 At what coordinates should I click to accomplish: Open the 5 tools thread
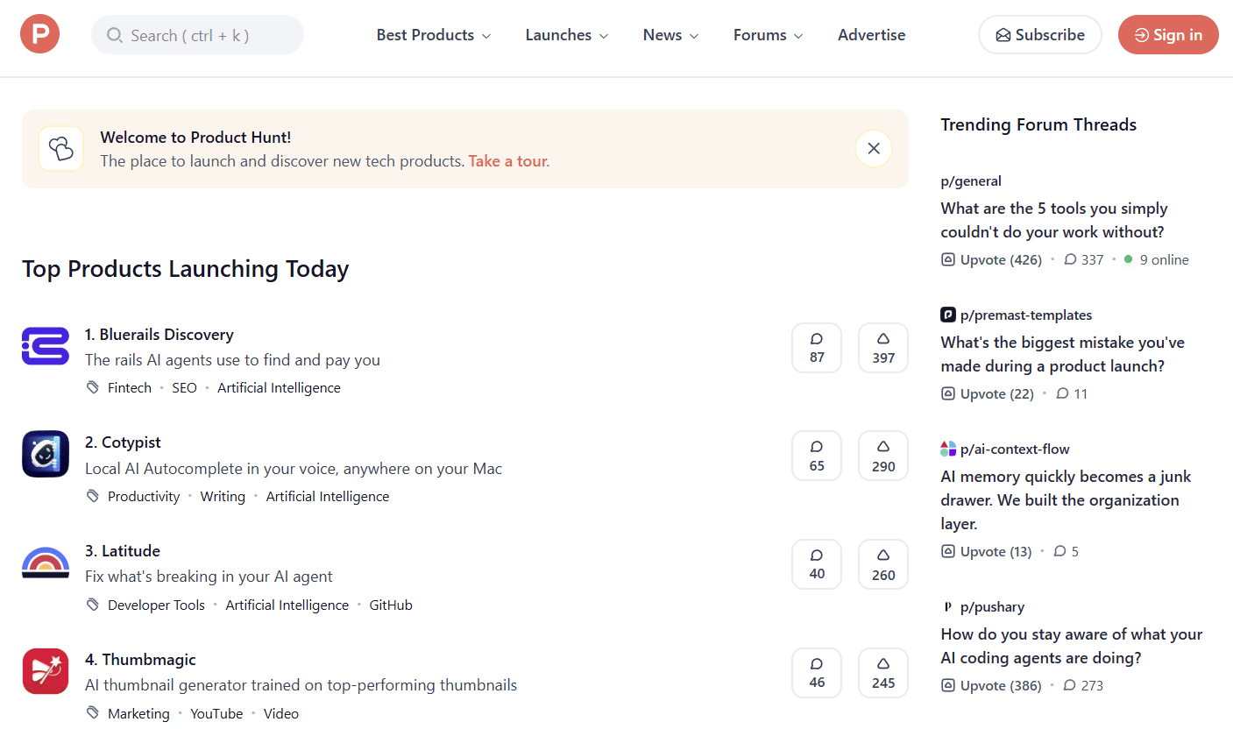click(1054, 220)
